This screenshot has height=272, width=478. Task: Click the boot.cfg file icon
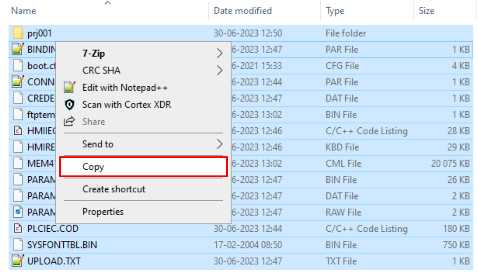coord(17,66)
